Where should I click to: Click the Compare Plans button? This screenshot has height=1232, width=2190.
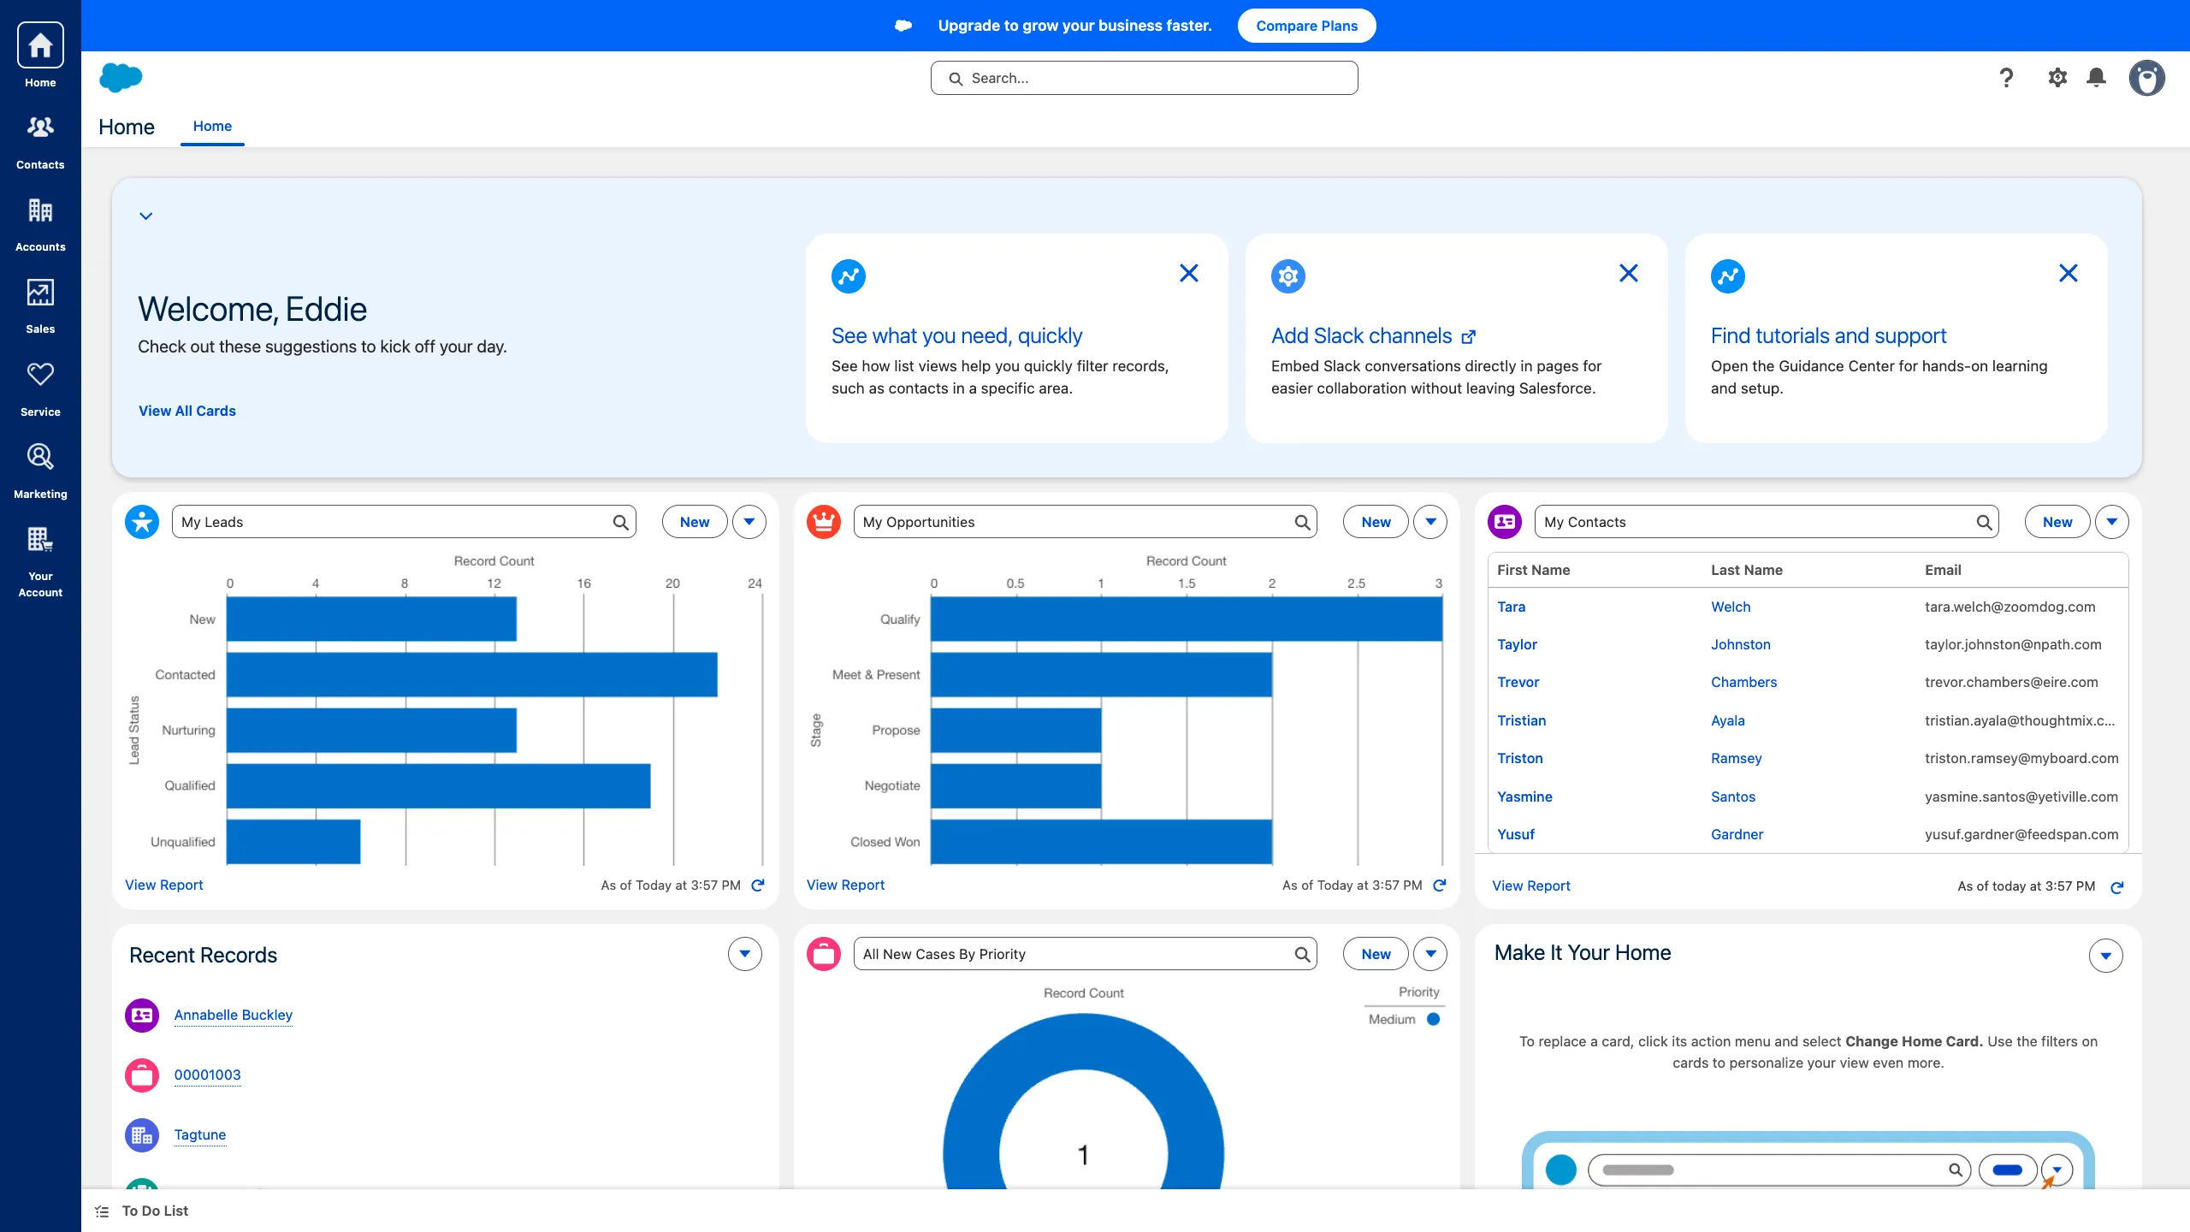point(1306,26)
